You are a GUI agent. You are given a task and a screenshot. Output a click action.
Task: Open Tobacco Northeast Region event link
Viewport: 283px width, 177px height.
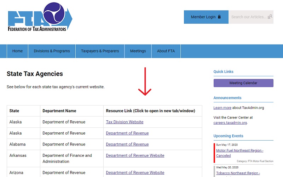pyautogui.click(x=238, y=173)
